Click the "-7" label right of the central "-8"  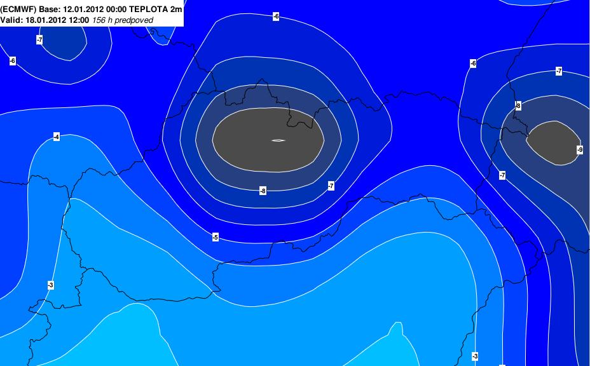pos(331,186)
